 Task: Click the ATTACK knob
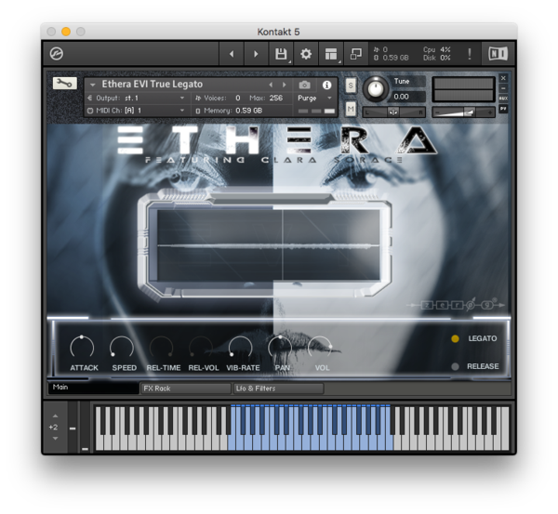click(82, 347)
